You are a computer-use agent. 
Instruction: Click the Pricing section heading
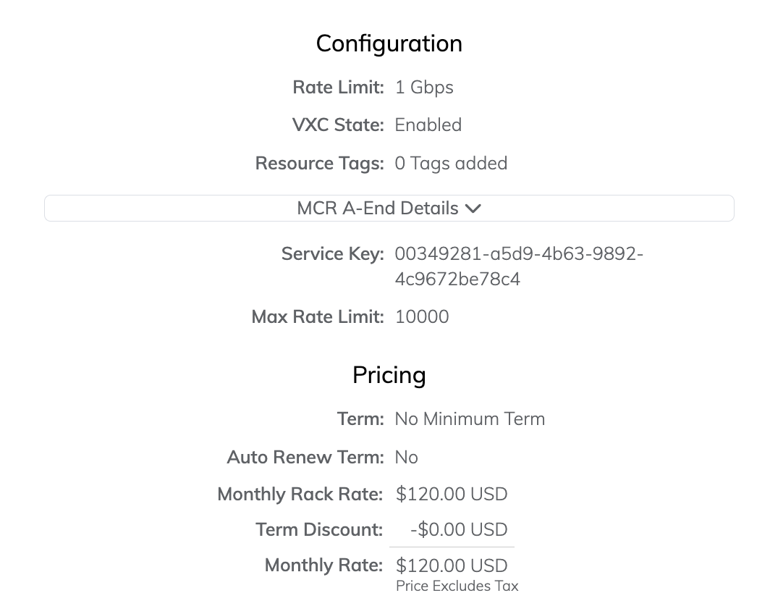[389, 375]
